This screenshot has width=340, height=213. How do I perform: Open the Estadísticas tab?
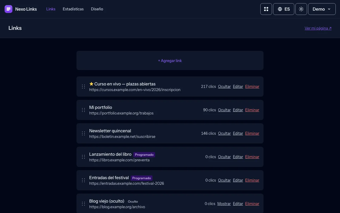pyautogui.click(x=73, y=9)
